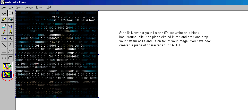Pick the Eraser tool
This screenshot has height=110, width=248.
click(x=4, y=19)
